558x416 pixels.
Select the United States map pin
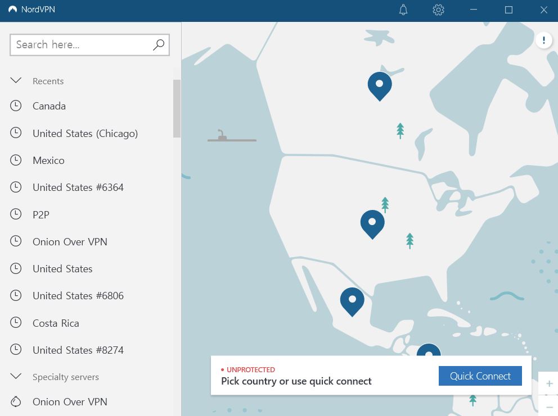coord(372,225)
